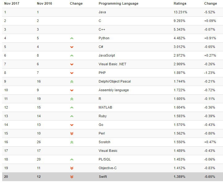Image resolution: width=223 pixels, height=184 pixels.
Task: Click the Nov 2016 column header
Action: [x=45, y=4]
